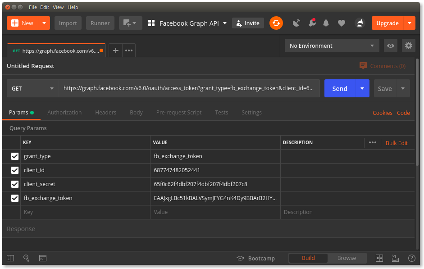This screenshot has height=269, width=424.
Task: Click the Runner button
Action: pyautogui.click(x=100, y=23)
